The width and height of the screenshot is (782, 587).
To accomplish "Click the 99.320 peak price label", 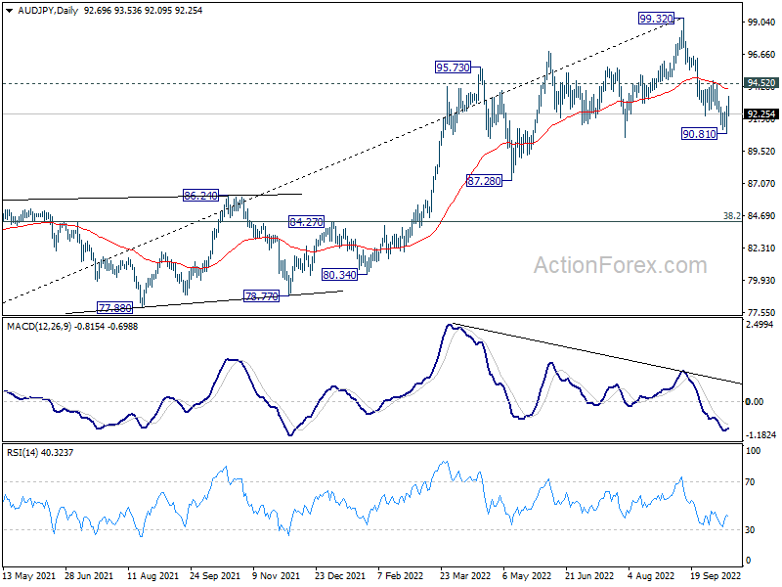I will [659, 18].
